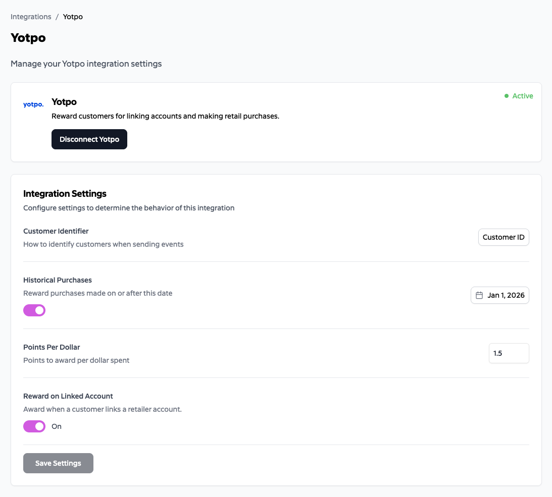
Task: Navigate to Integrations via the breadcrumb
Action: click(31, 16)
